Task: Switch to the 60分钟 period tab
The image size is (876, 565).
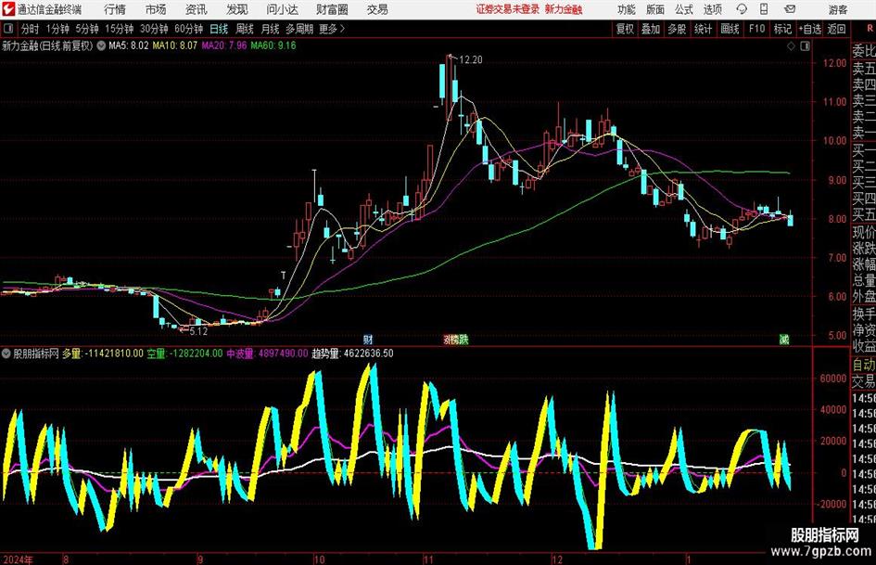Action: [188, 29]
